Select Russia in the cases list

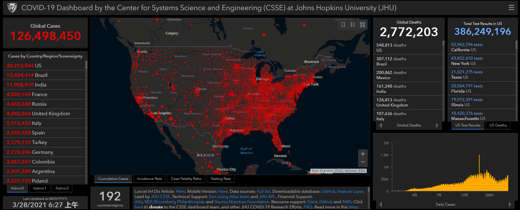44,104
